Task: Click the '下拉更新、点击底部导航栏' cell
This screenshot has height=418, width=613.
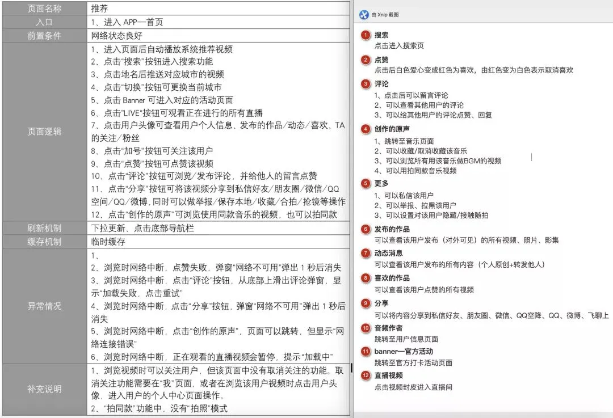Action: coord(218,228)
